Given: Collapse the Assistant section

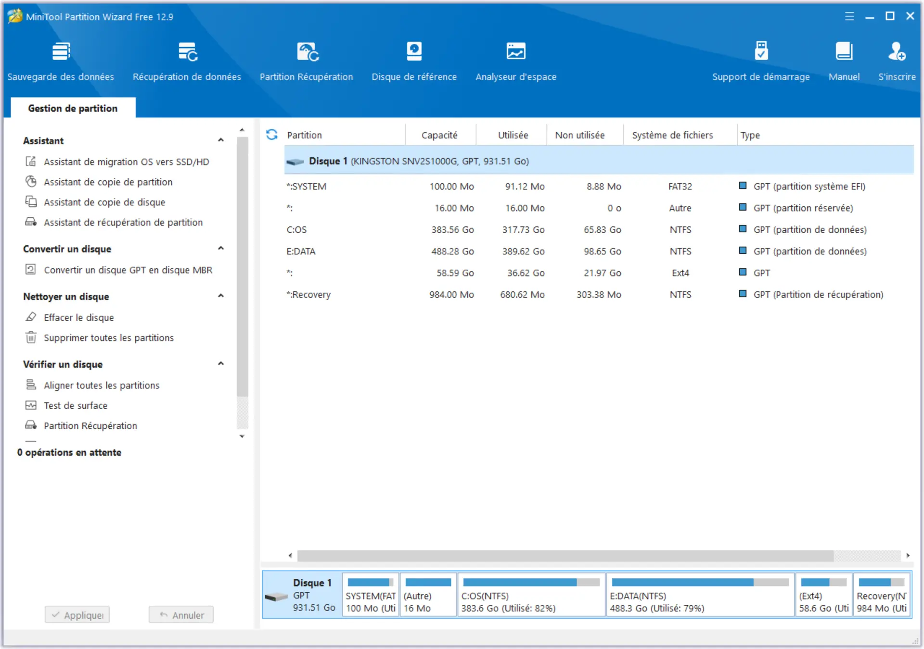Looking at the screenshot, I should pyautogui.click(x=221, y=140).
